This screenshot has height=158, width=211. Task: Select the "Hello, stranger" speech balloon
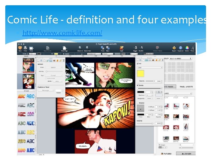click(89, 69)
